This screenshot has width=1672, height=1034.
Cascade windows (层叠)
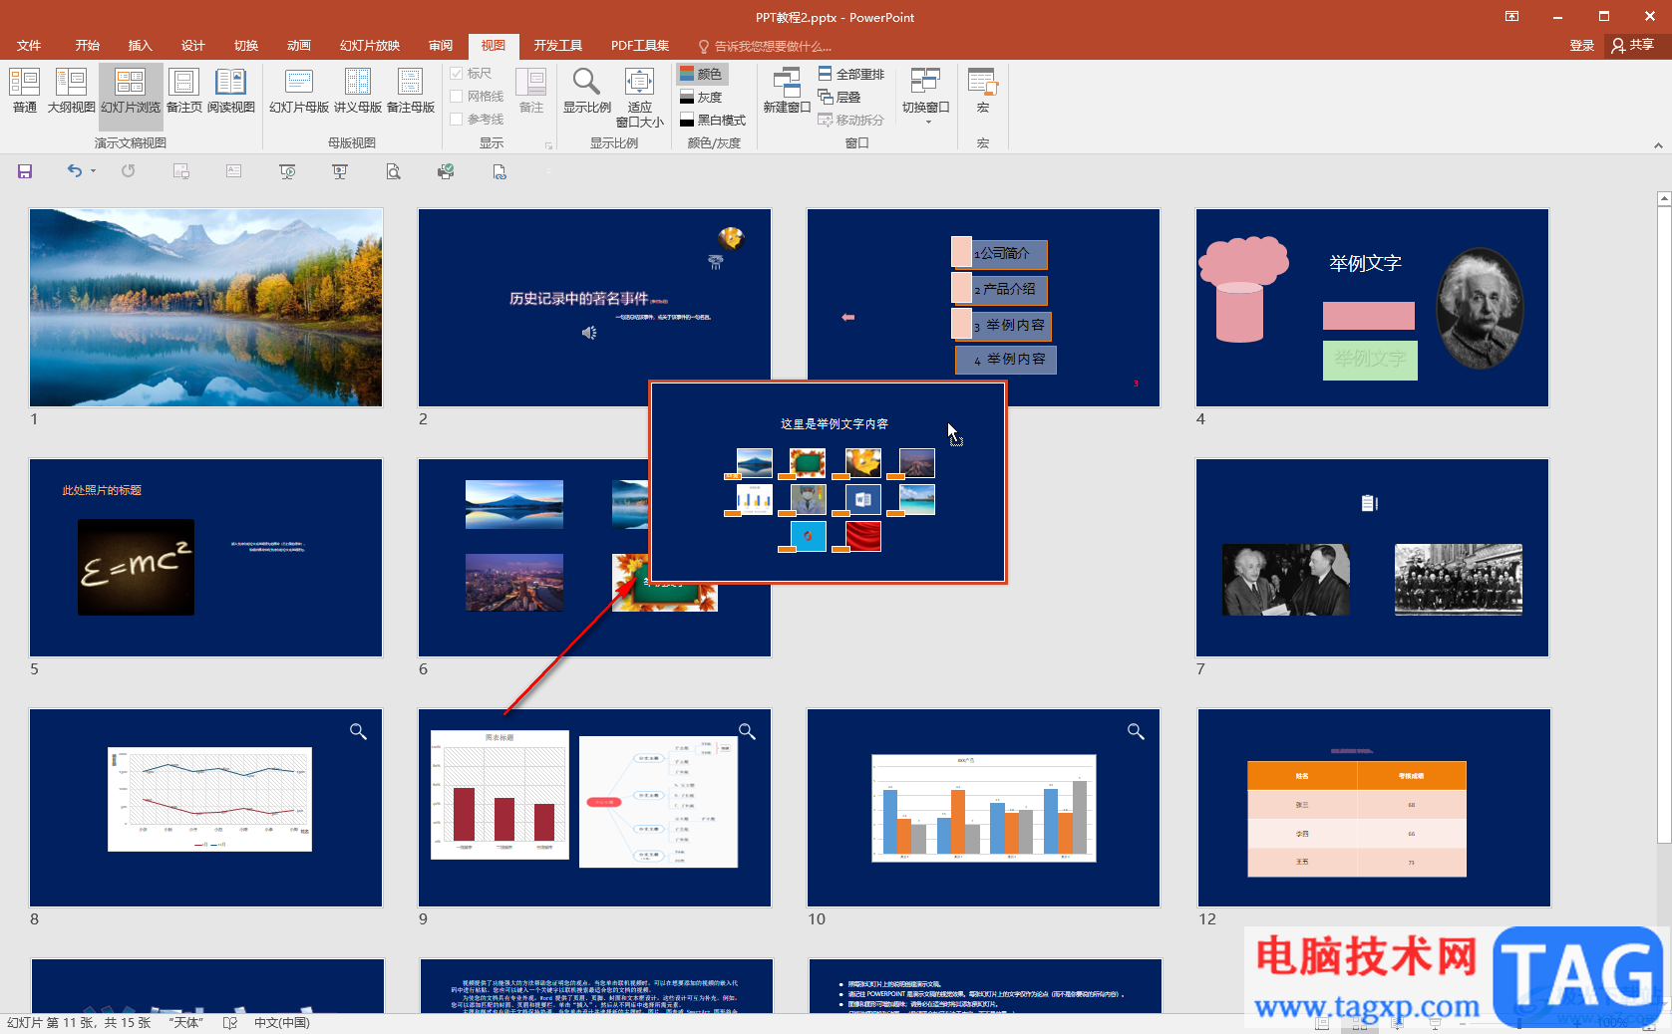(x=839, y=97)
